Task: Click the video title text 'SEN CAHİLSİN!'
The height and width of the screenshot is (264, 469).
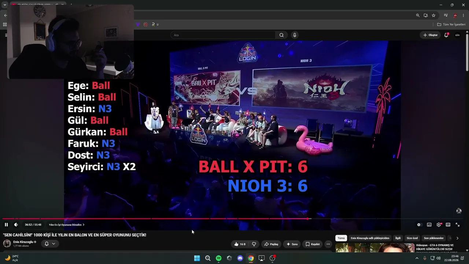Action: pyautogui.click(x=75, y=235)
